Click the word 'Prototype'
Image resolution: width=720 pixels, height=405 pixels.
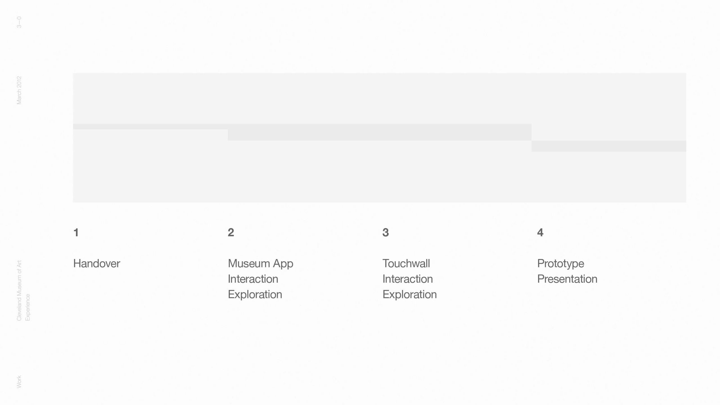tap(560, 263)
